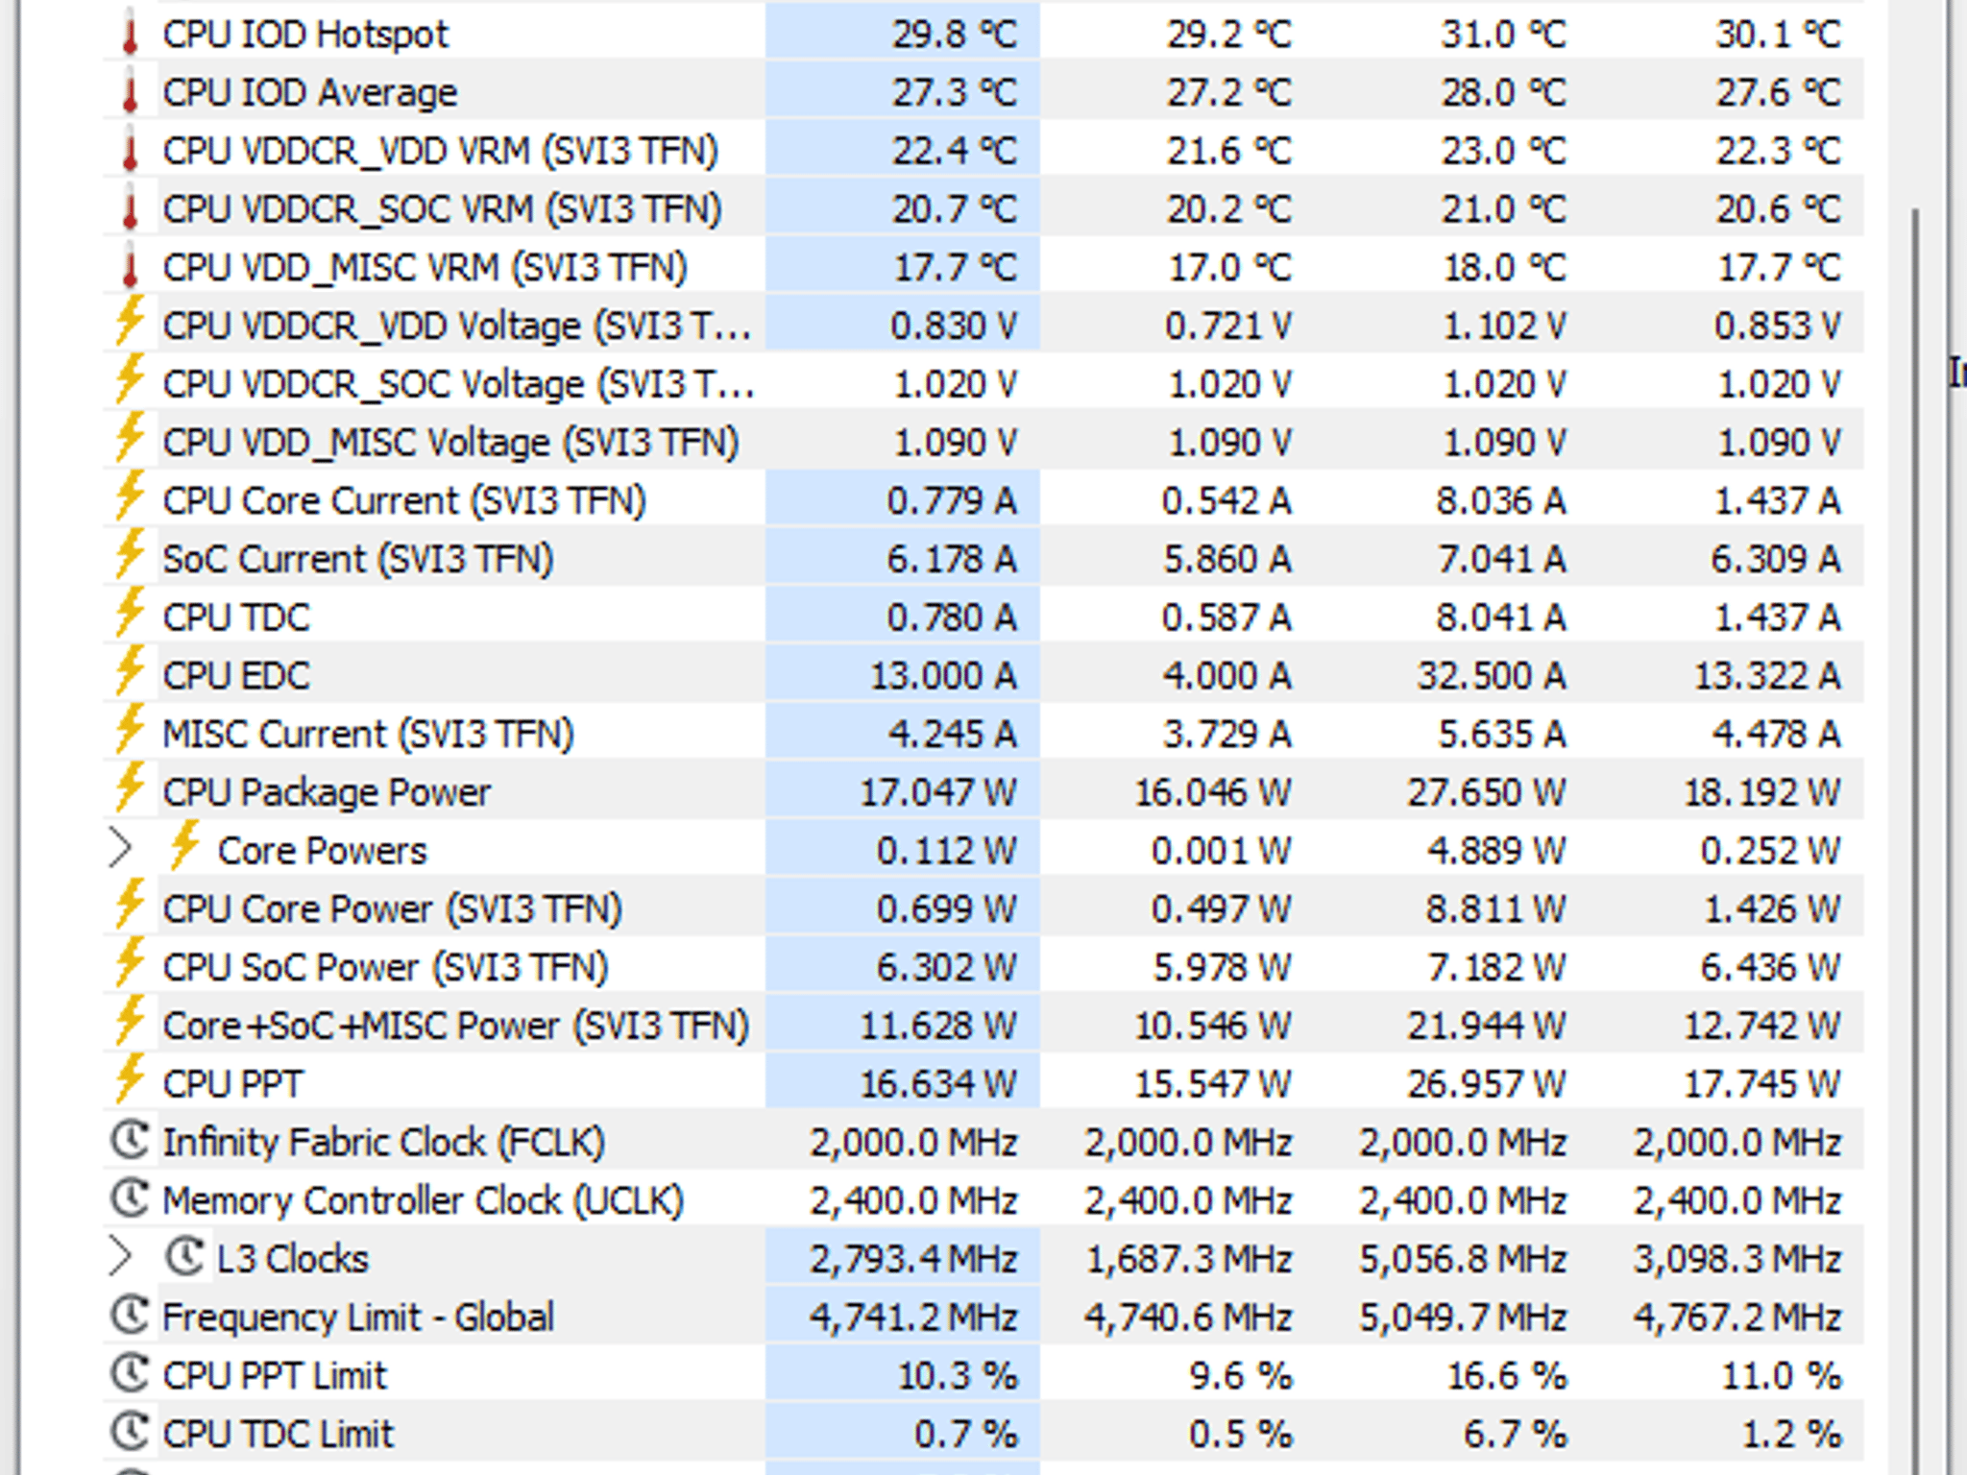
Task: Select the CPU VDD_MISC VRM (SVI3 TFN) label
Action: [425, 269]
